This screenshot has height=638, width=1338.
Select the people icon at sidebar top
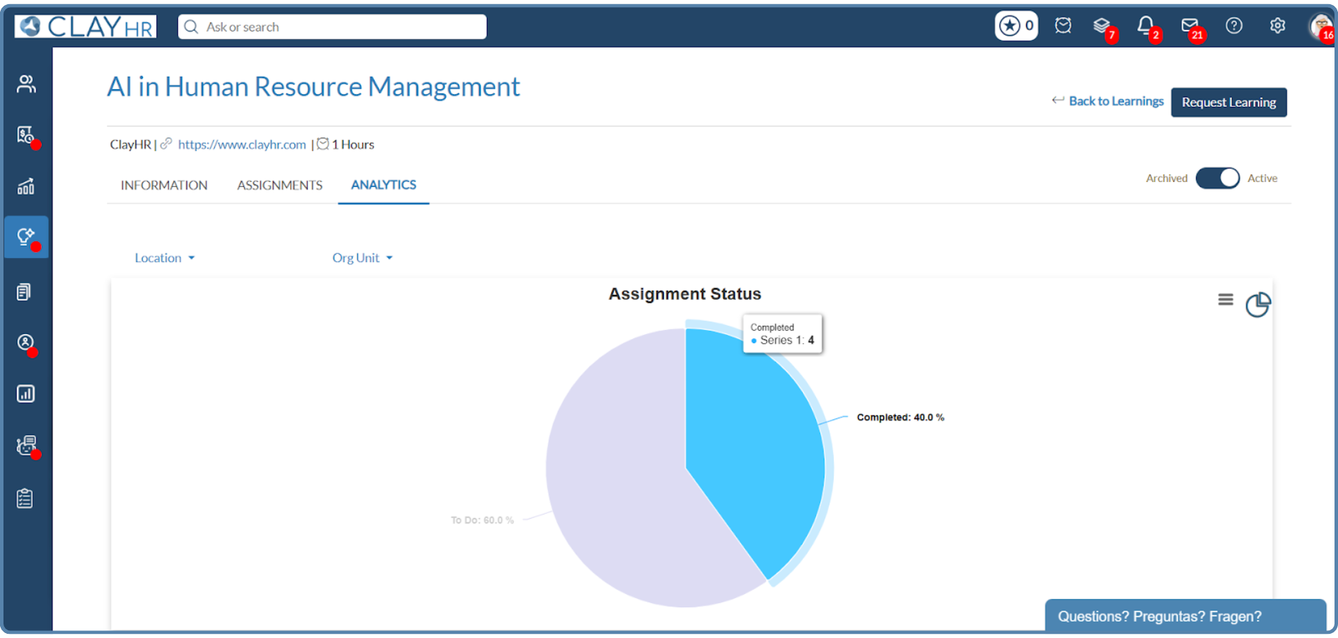click(x=25, y=83)
